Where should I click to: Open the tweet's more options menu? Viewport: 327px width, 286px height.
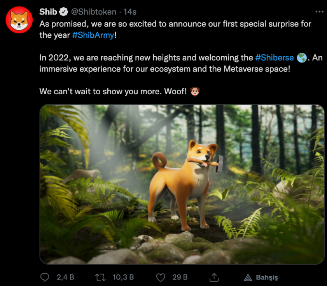coord(319,12)
